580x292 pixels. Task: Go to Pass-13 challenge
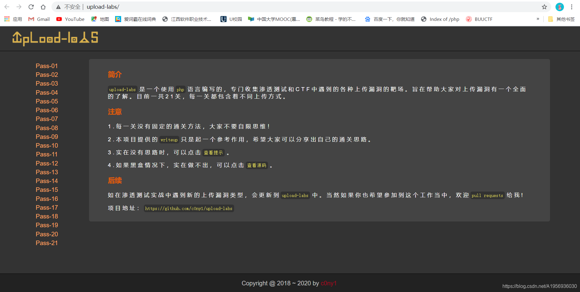(x=47, y=172)
